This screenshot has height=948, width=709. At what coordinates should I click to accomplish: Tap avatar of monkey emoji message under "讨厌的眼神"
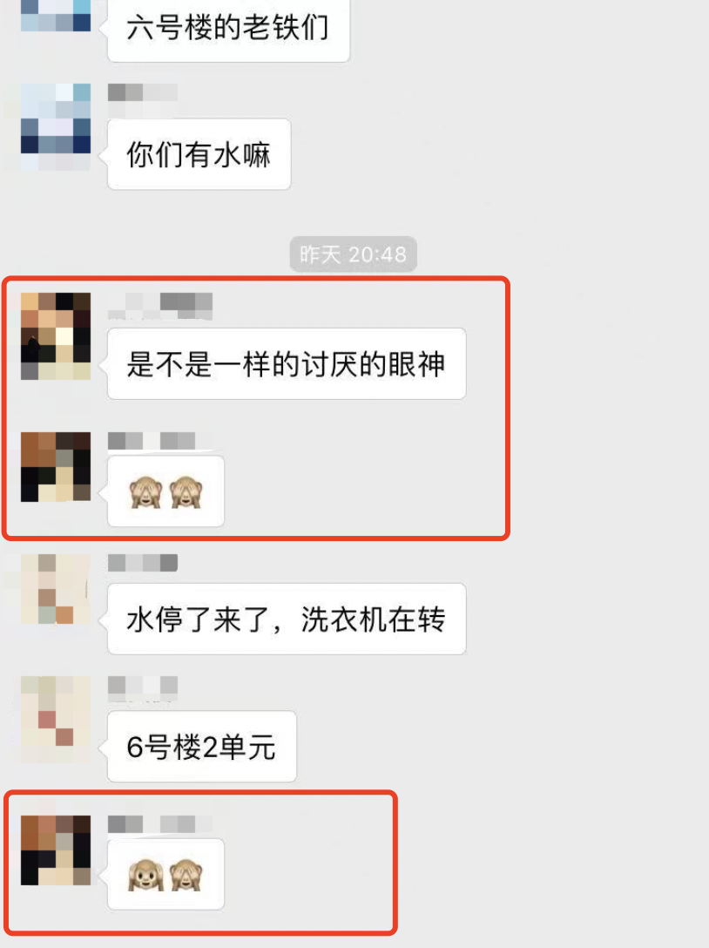(56, 467)
